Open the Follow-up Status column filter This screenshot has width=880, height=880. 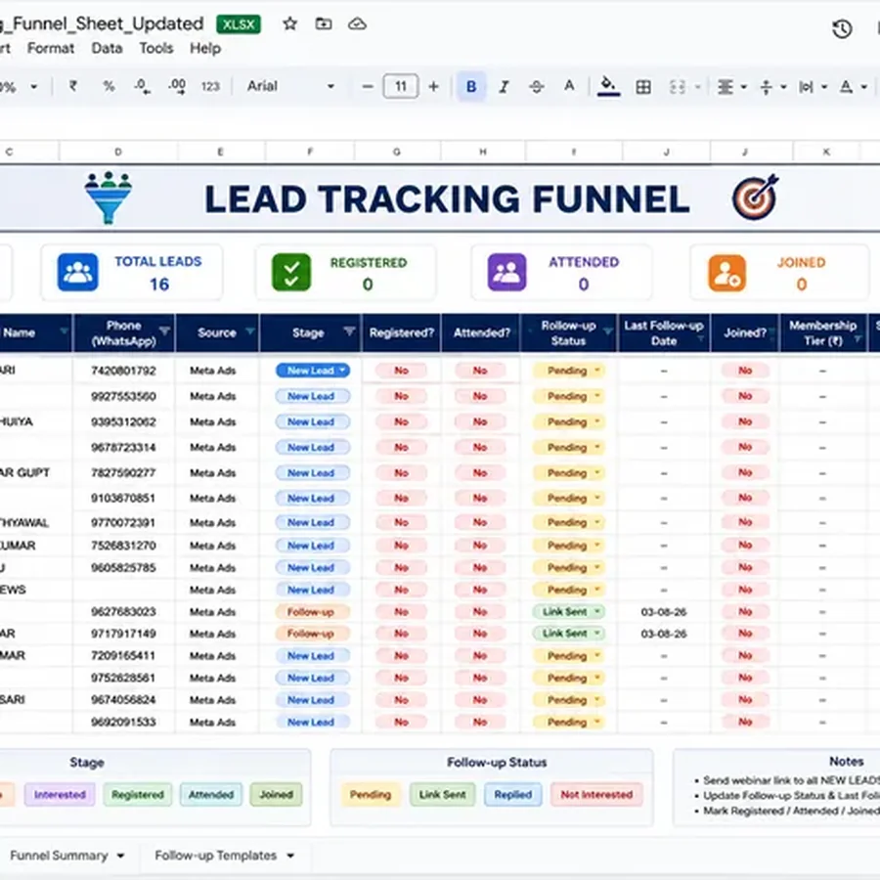[x=608, y=331]
